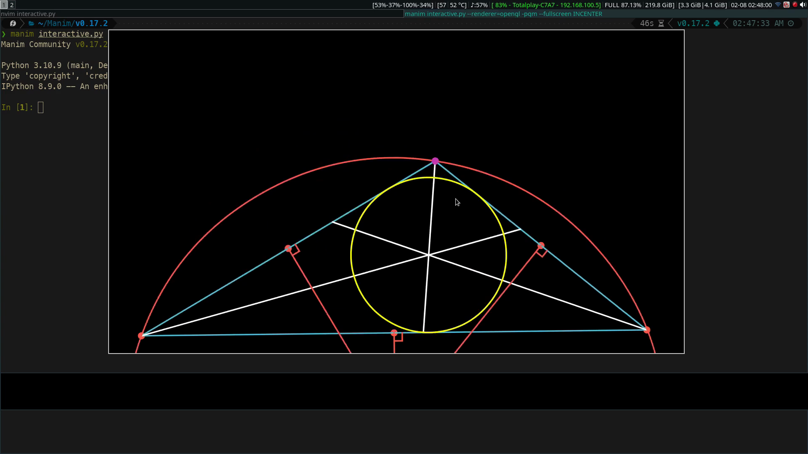Click the WiFi icon in the status bar
The width and height of the screenshot is (808, 454).
point(778,5)
